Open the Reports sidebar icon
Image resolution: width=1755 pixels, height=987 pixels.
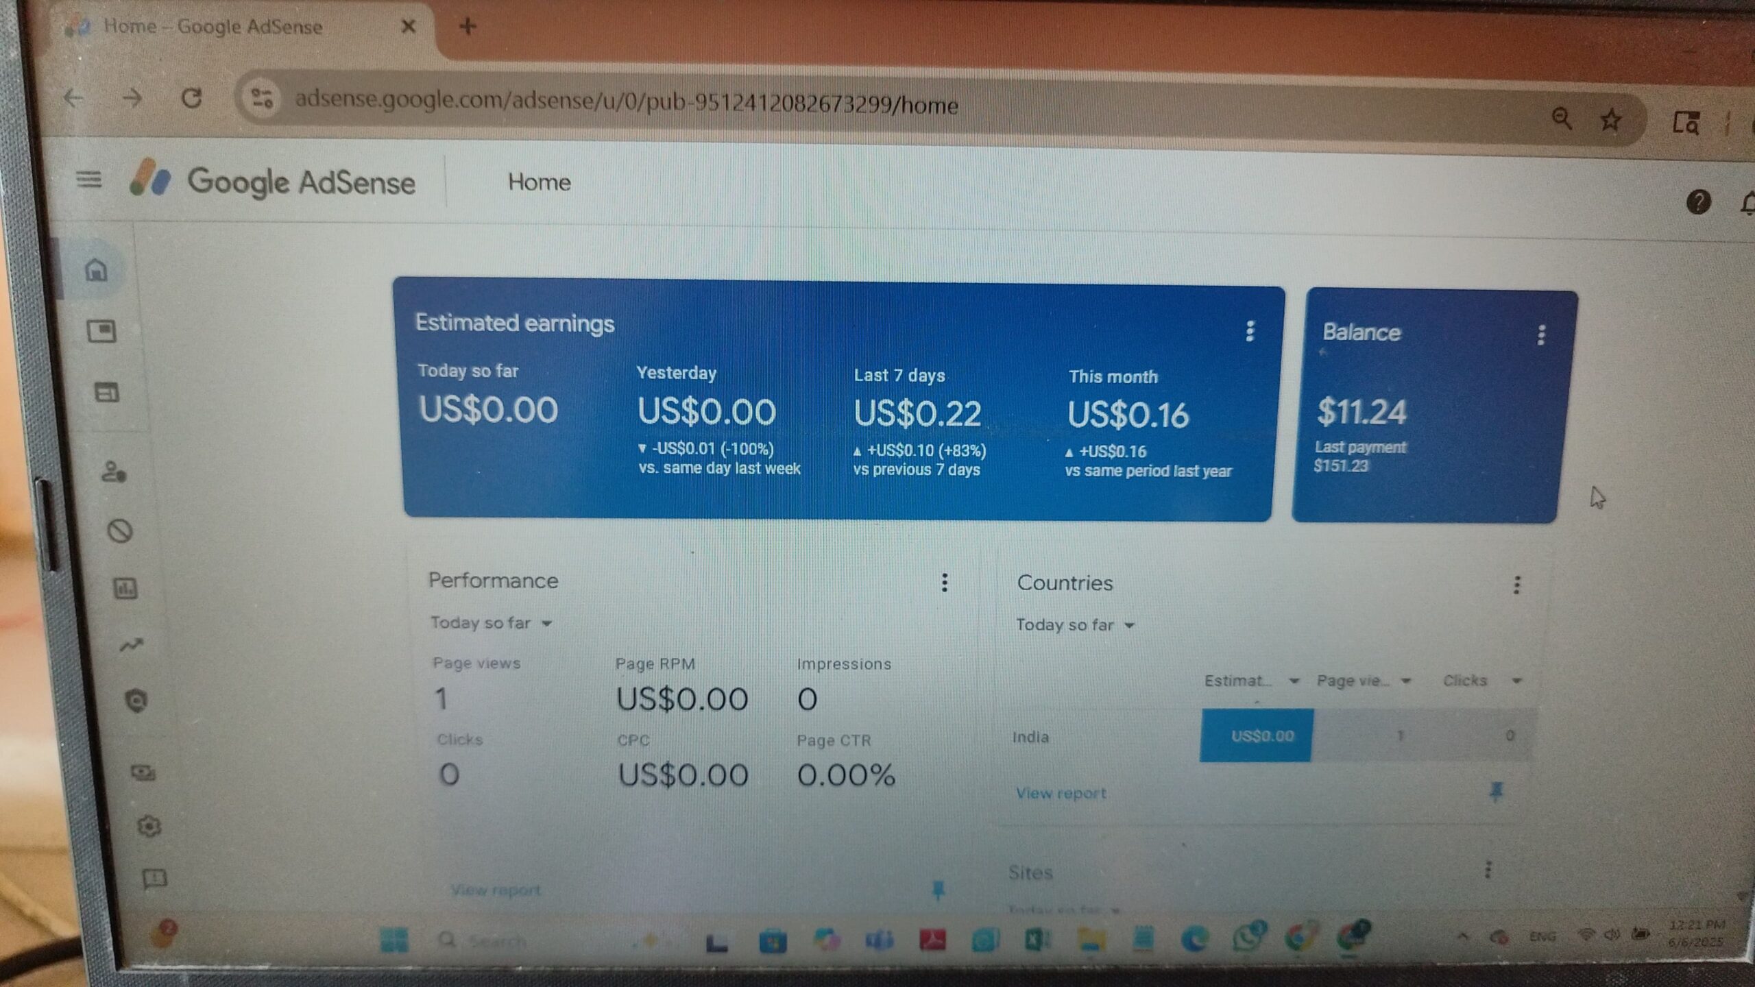point(125,588)
